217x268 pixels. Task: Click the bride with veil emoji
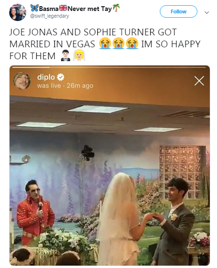coord(79,55)
